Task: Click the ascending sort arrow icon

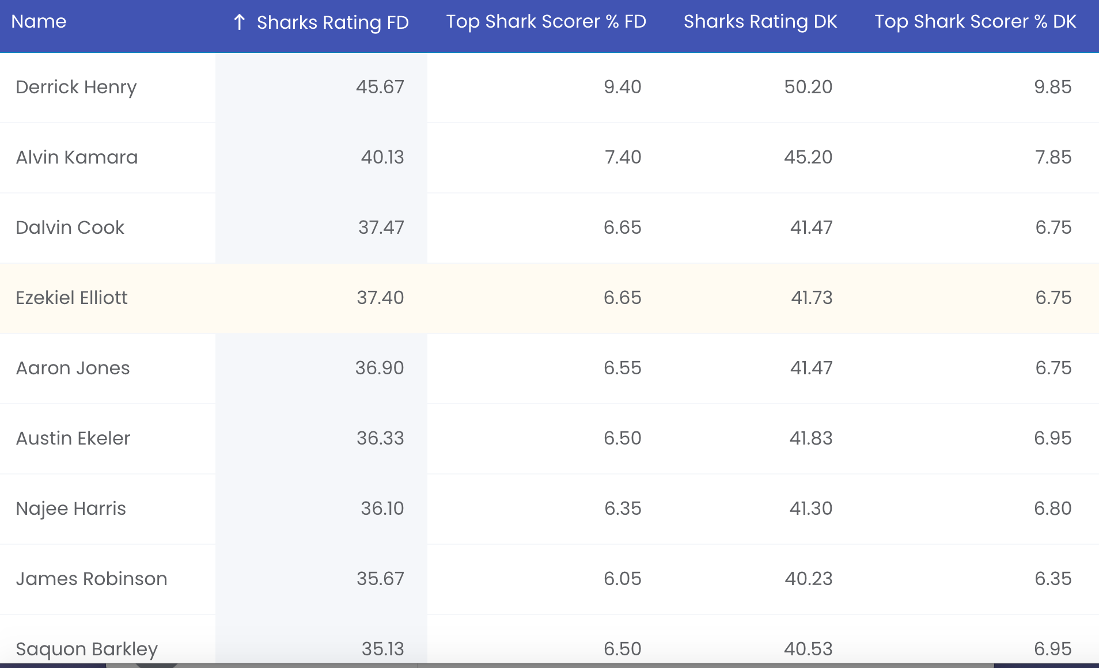Action: [240, 22]
